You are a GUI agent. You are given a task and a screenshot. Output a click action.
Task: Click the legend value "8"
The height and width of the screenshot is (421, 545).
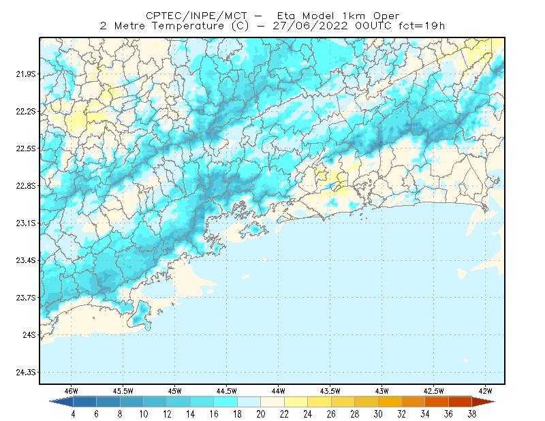click(x=120, y=414)
